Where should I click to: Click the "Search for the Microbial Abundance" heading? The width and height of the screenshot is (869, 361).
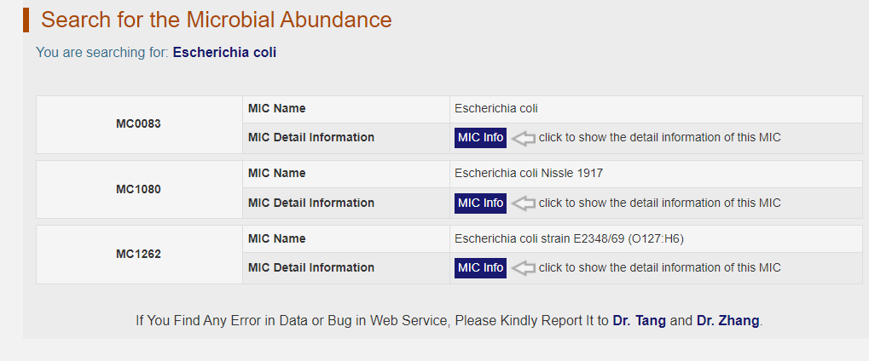[x=217, y=20]
